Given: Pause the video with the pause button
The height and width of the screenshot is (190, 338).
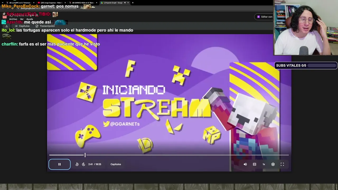Looking at the screenshot, I should [x=59, y=164].
